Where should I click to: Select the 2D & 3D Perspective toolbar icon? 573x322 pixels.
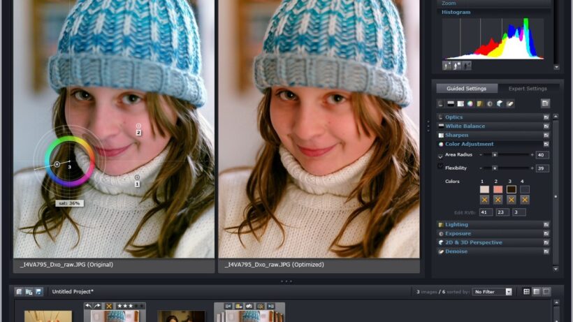500,104
